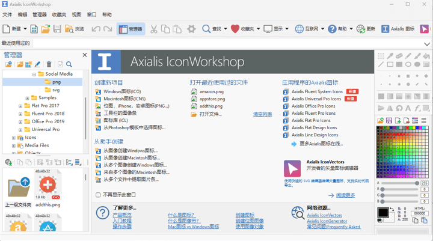Collapse the Social Media folder node
This screenshot has width=433, height=241.
(x=34, y=74)
